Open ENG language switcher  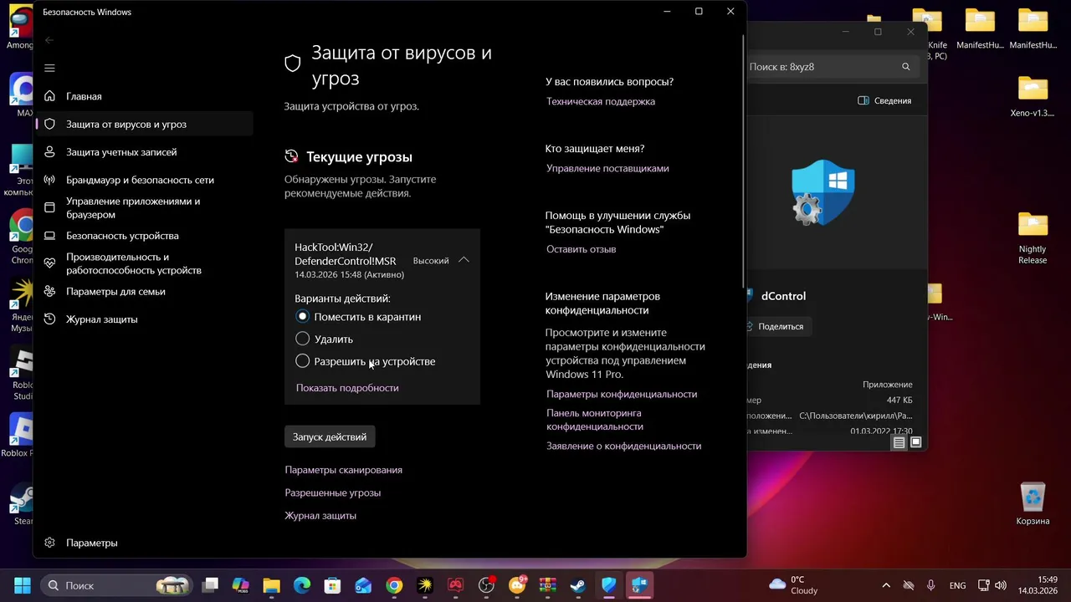pyautogui.click(x=958, y=585)
